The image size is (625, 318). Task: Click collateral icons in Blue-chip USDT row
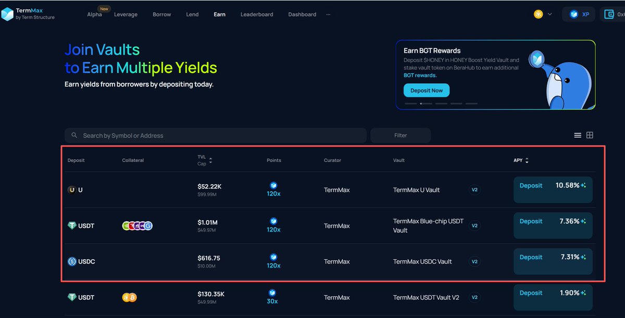pos(137,226)
